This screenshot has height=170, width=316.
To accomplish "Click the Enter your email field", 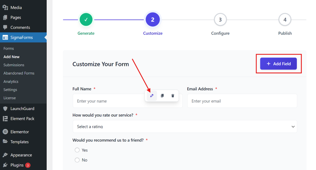I will click(x=242, y=101).
